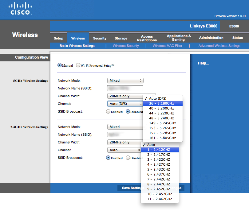Click the Configuration View heading
The height and width of the screenshot is (215, 249).
(31, 57)
